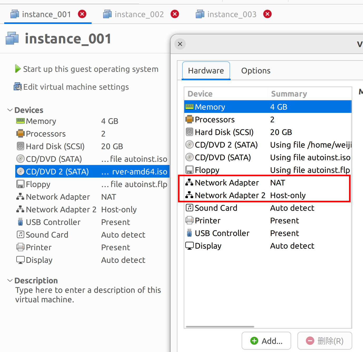Close the instance_003 tab
The height and width of the screenshot is (352, 363).
[267, 14]
